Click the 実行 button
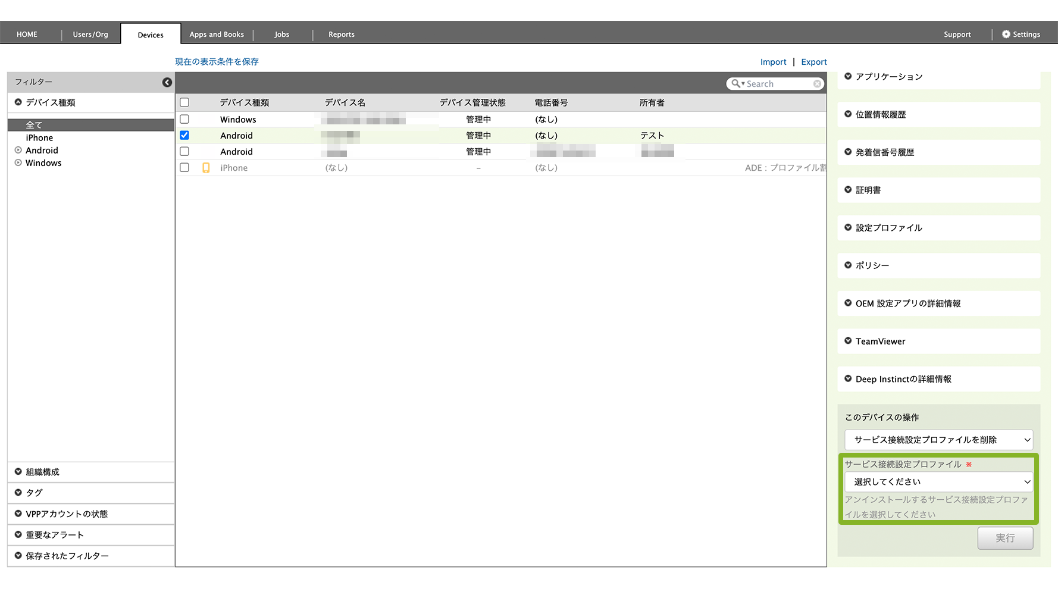Screen dimensions: 1058x595 click(x=1004, y=538)
